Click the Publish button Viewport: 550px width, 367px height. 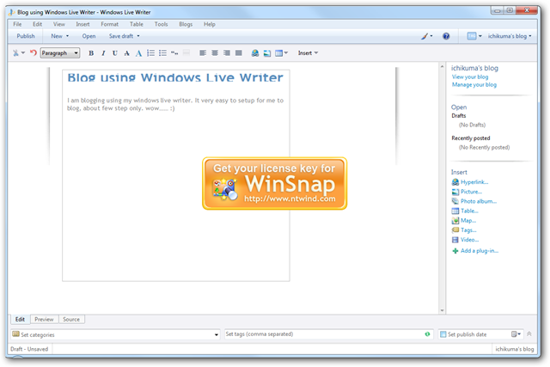tap(26, 37)
